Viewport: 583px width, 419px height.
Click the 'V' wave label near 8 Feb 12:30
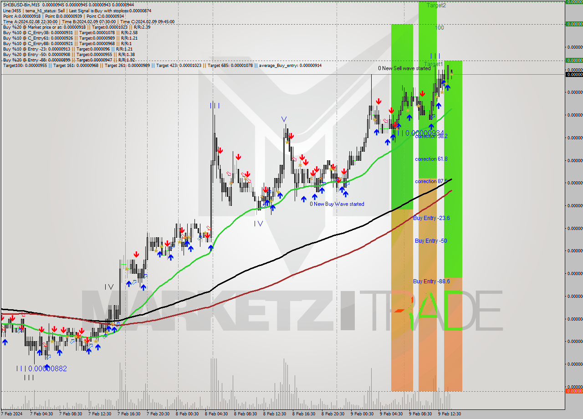284,119
